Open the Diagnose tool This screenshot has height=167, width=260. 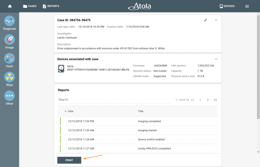point(9,21)
